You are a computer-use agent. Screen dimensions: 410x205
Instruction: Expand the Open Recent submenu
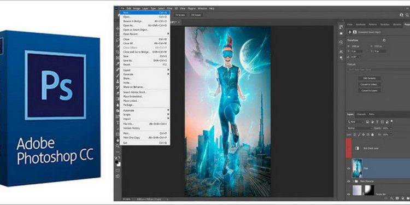pos(145,34)
